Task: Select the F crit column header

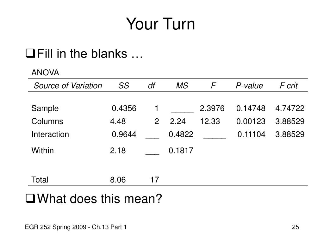Action: pyautogui.click(x=289, y=85)
